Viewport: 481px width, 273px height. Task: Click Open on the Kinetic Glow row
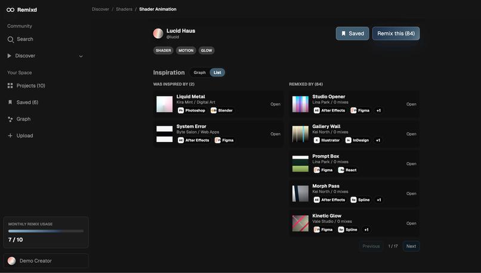point(411,224)
